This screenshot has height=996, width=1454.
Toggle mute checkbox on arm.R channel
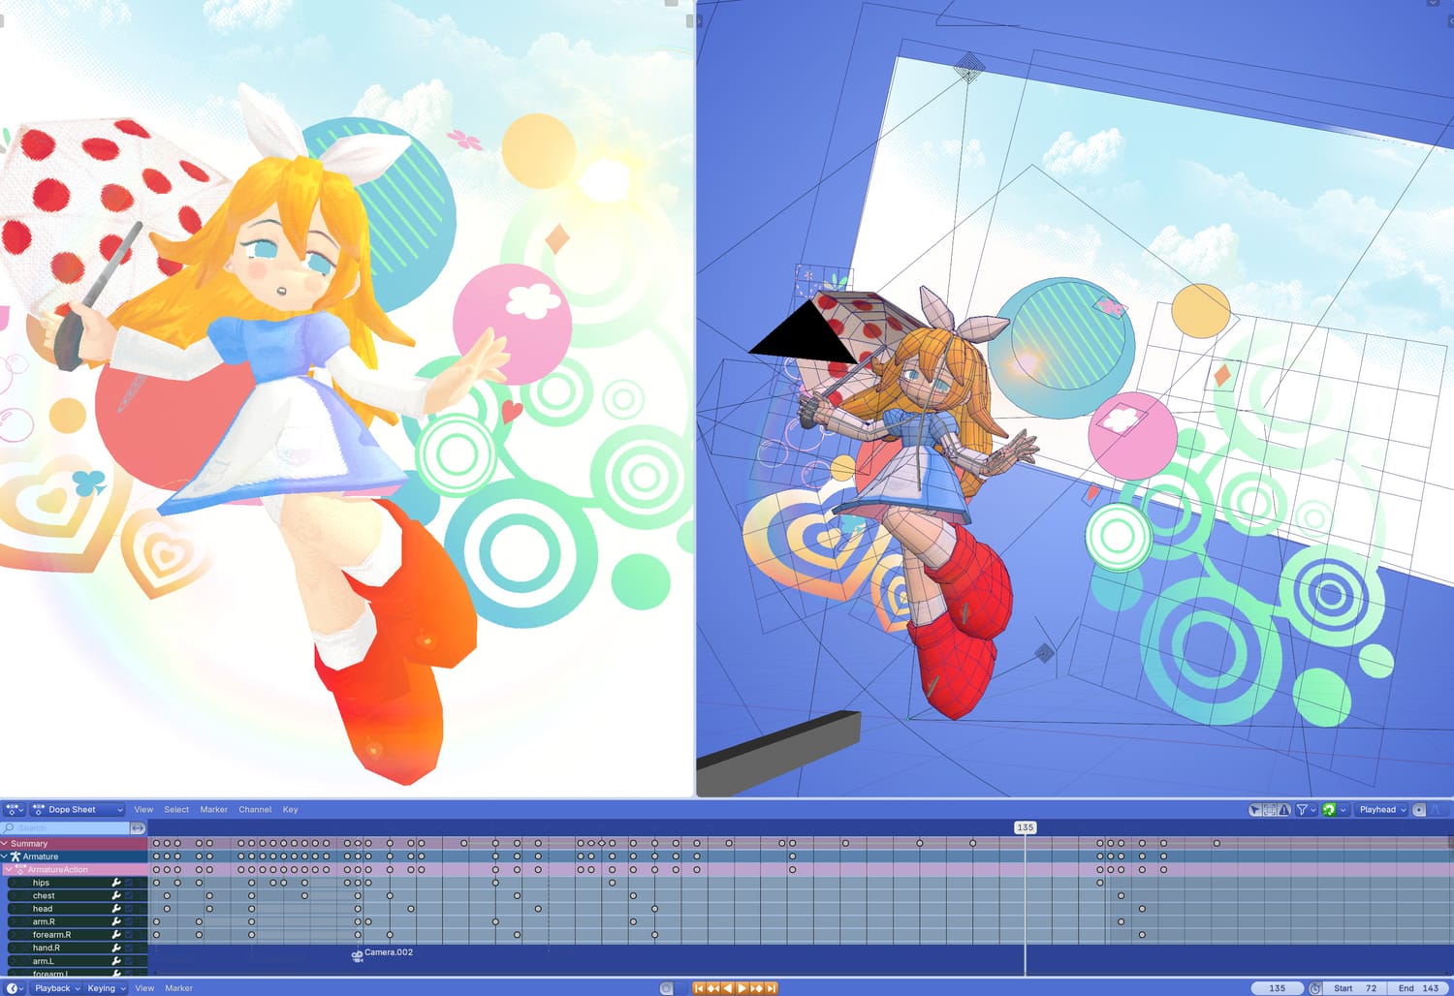pyautogui.click(x=129, y=922)
